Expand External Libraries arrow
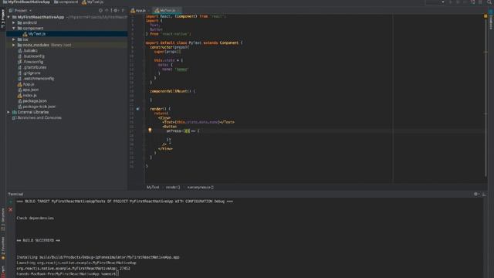The height and width of the screenshot is (278, 494). [x=8, y=112]
